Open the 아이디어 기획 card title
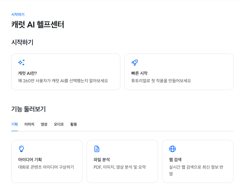This screenshot has height=189, width=243. point(30,160)
